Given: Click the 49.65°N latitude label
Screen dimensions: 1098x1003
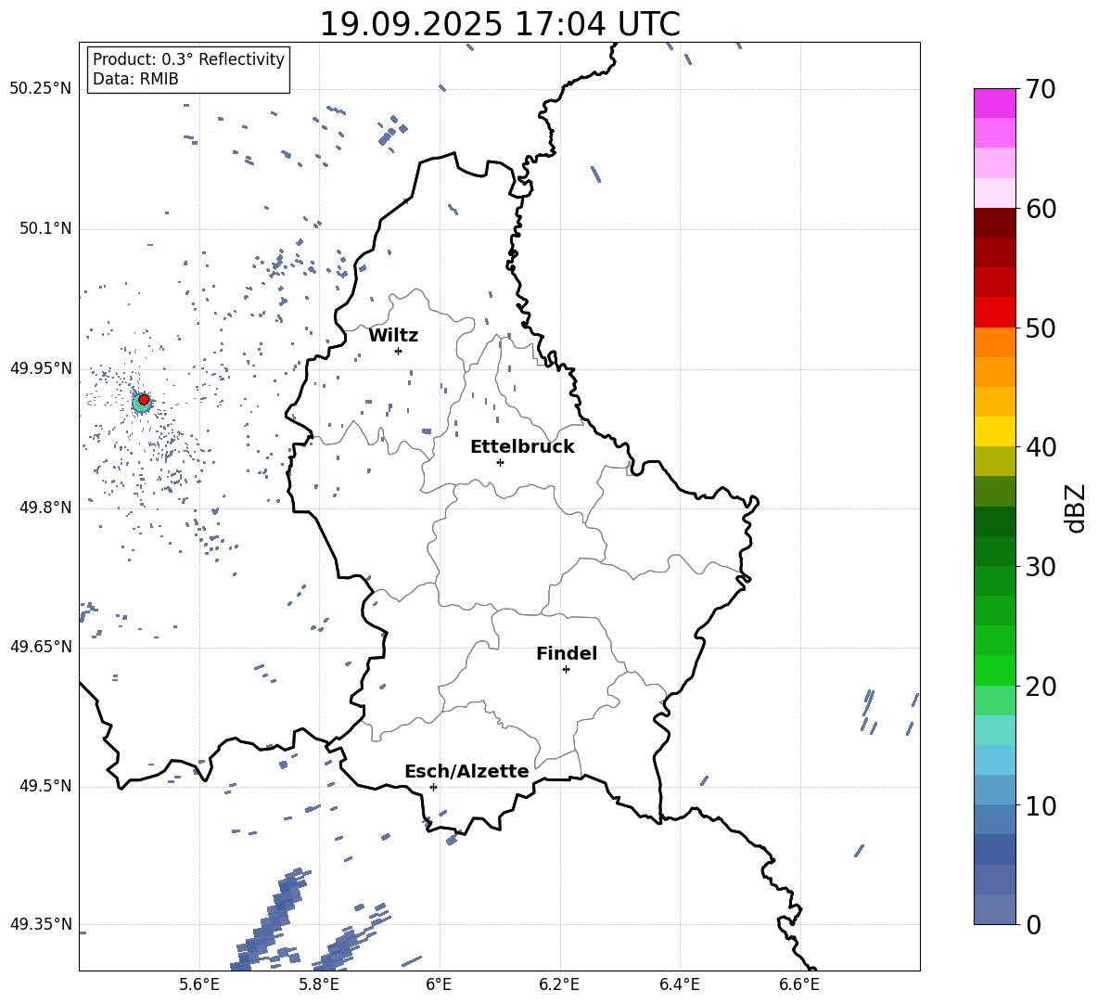Looking at the screenshot, I should pyautogui.click(x=41, y=647).
